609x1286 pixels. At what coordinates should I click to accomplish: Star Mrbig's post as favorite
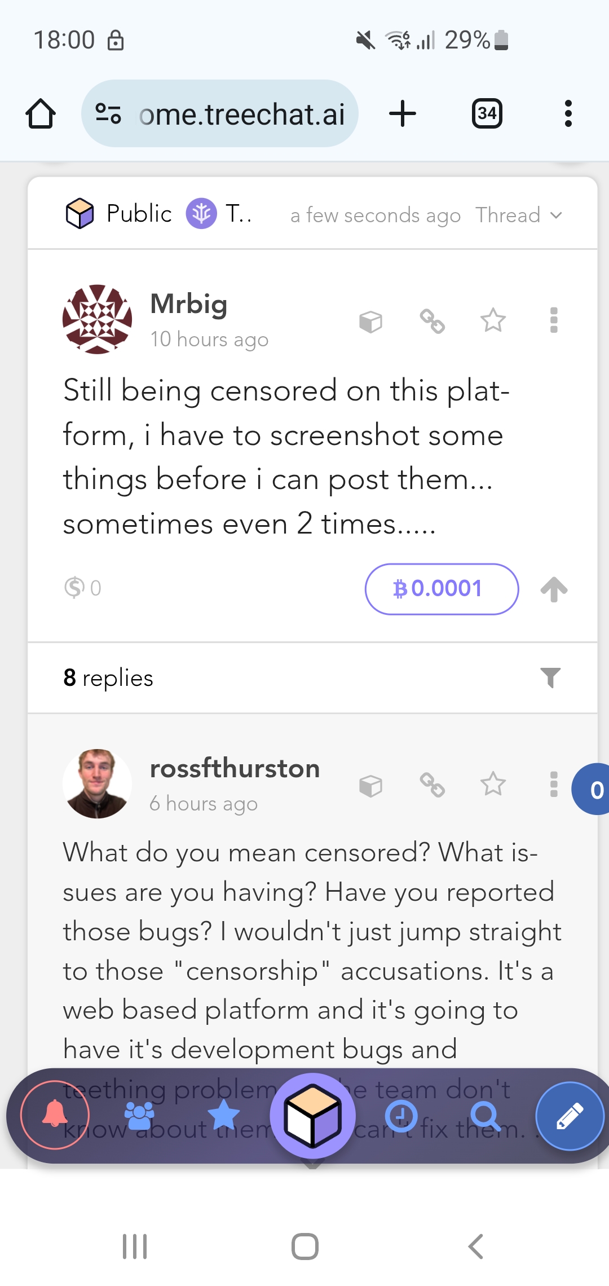click(493, 320)
